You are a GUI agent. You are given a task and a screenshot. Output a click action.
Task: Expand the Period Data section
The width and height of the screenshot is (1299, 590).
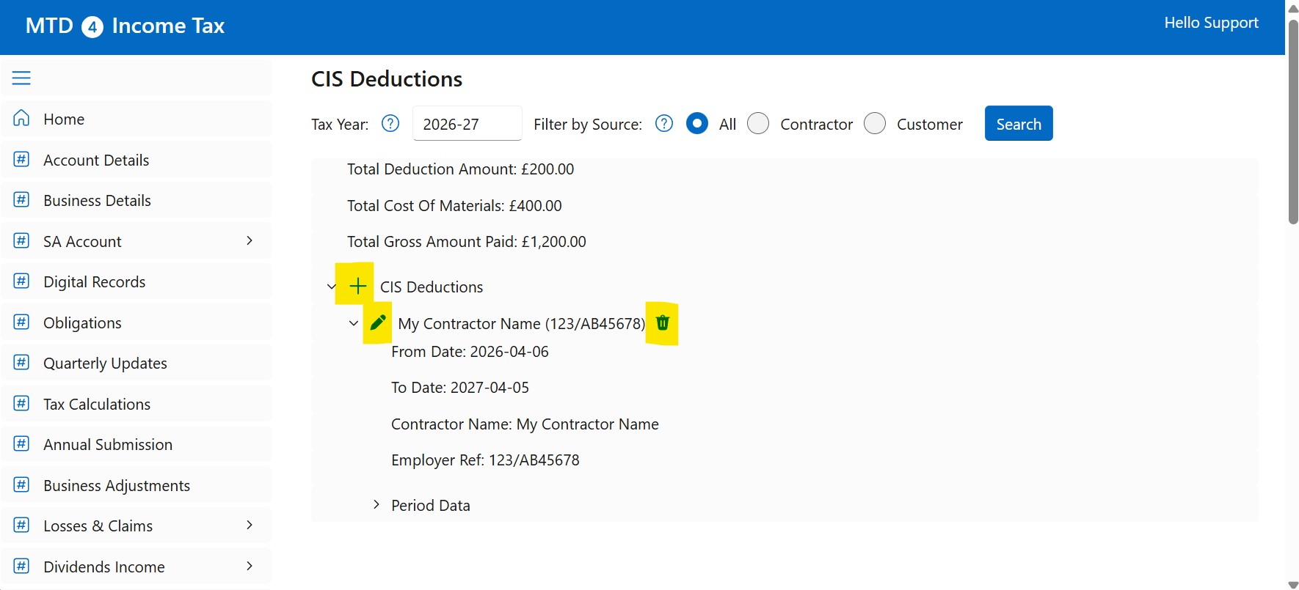(376, 504)
